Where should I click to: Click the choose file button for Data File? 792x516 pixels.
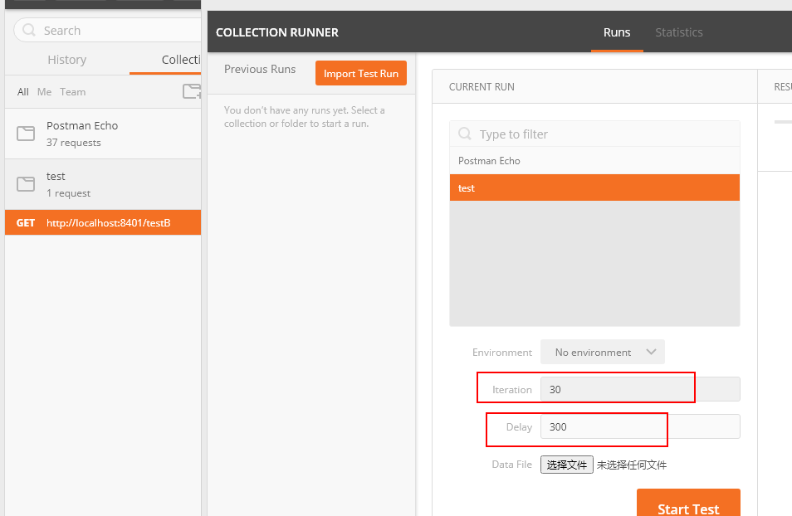[x=567, y=465]
